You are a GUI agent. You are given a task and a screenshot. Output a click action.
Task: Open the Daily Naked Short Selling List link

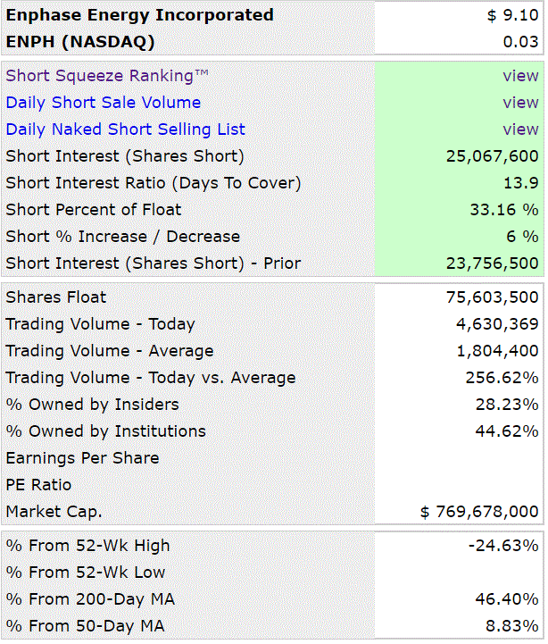pyautogui.click(x=125, y=130)
